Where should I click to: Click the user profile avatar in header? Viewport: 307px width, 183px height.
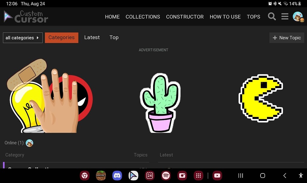pos(298,16)
